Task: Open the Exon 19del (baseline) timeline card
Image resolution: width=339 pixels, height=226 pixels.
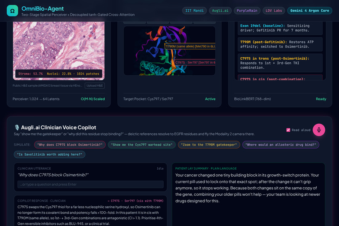Action: point(280,28)
